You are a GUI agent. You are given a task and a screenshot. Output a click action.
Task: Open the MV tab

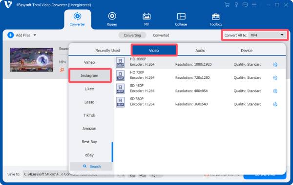pyautogui.click(x=146, y=19)
